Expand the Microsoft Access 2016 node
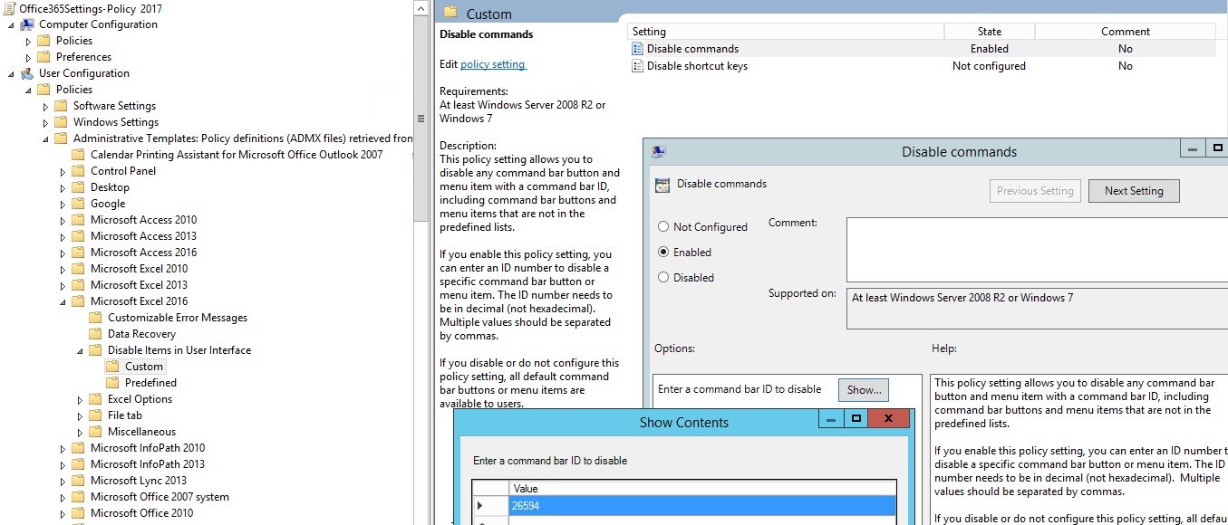This screenshot has height=525, width=1228. click(63, 253)
